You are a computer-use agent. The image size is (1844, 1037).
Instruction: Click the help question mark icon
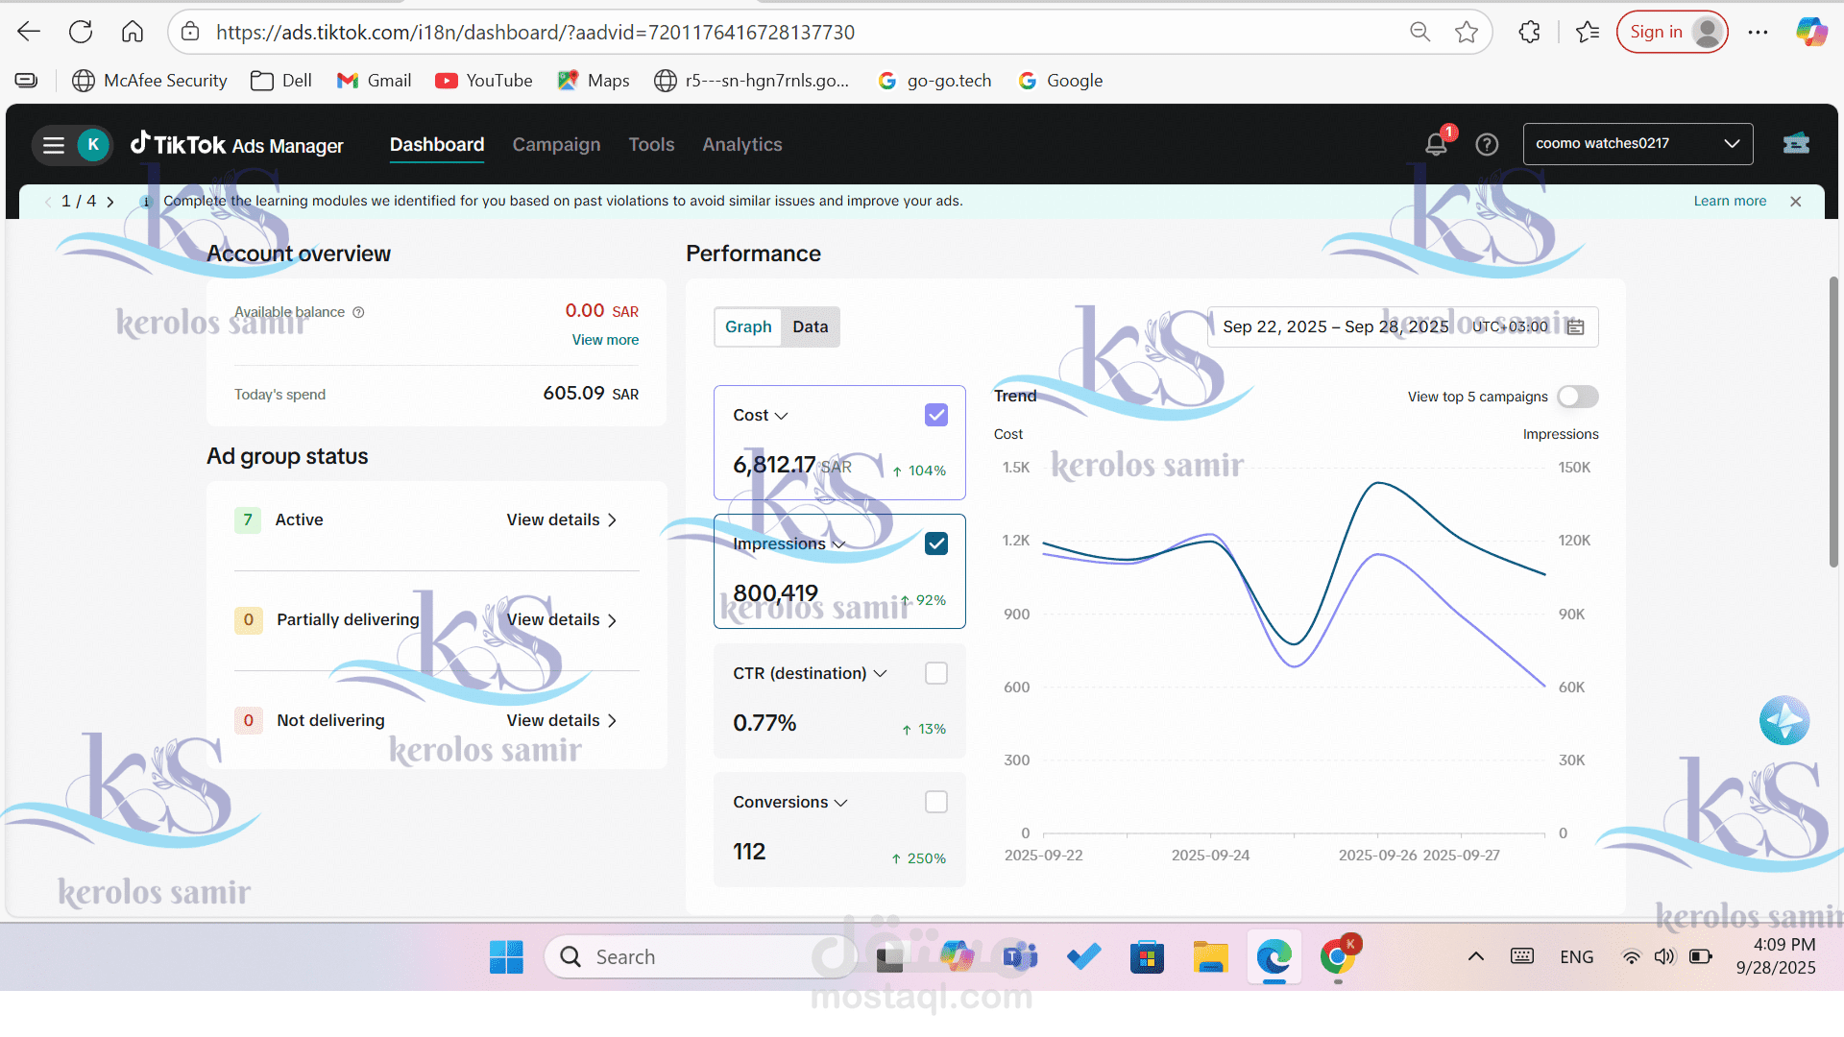[x=1486, y=144]
